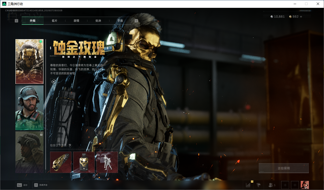Screen dimensions: 324x190
Task: Click the gold triangle currency icon
Action: click(x=290, y=17)
